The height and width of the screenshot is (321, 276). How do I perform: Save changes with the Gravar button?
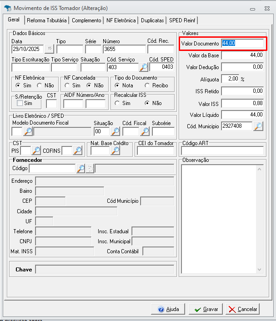click(206, 309)
